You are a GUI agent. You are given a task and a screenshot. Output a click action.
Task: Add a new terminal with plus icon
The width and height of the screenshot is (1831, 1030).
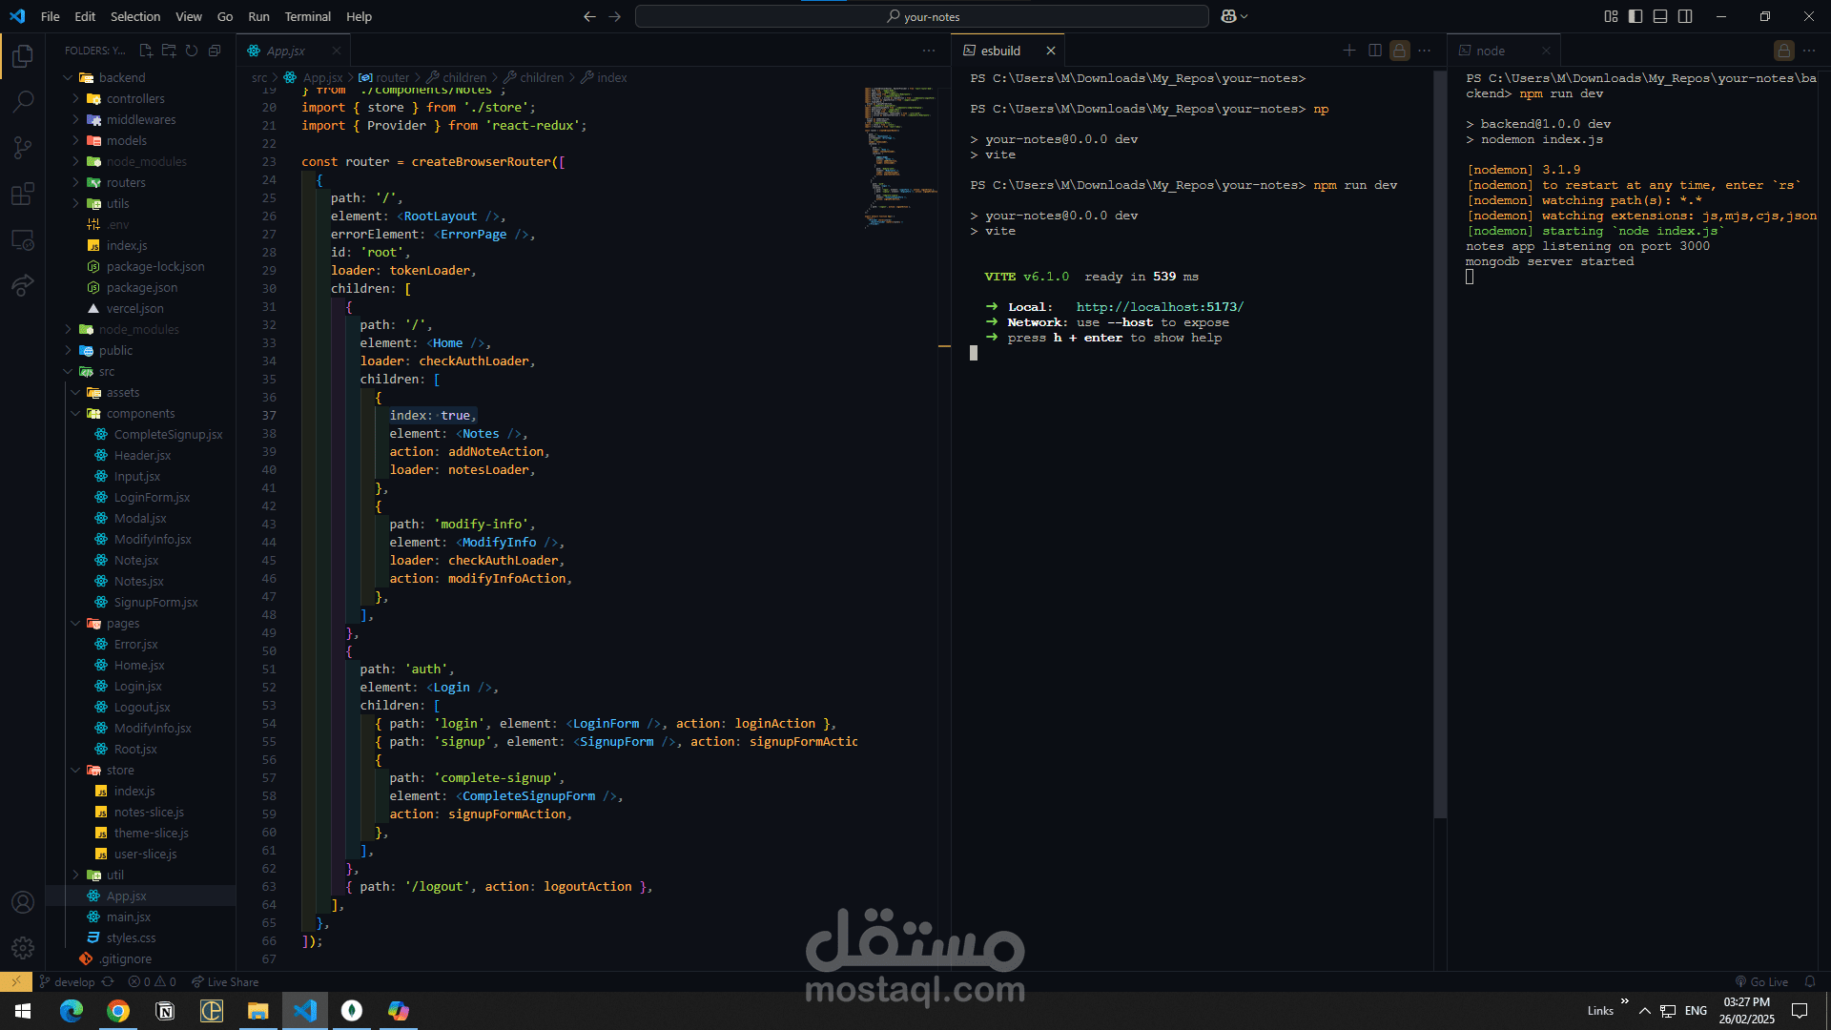click(1348, 51)
